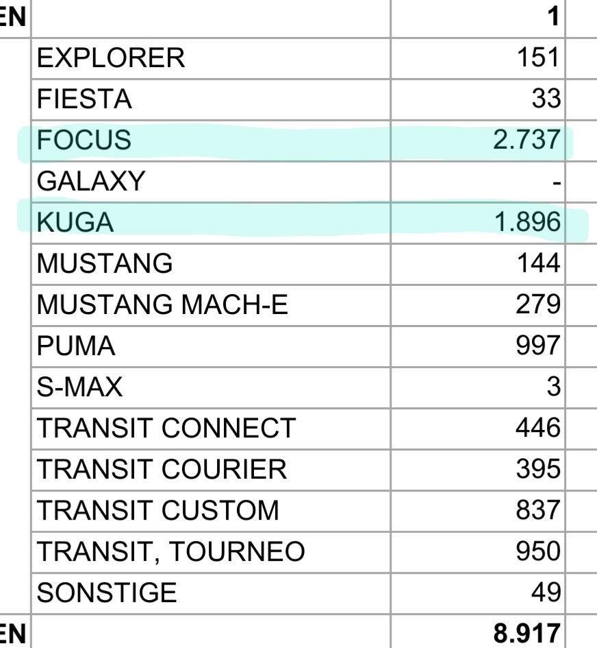The image size is (597, 648).
Task: Select the total value 8.917
Action: pos(526,633)
